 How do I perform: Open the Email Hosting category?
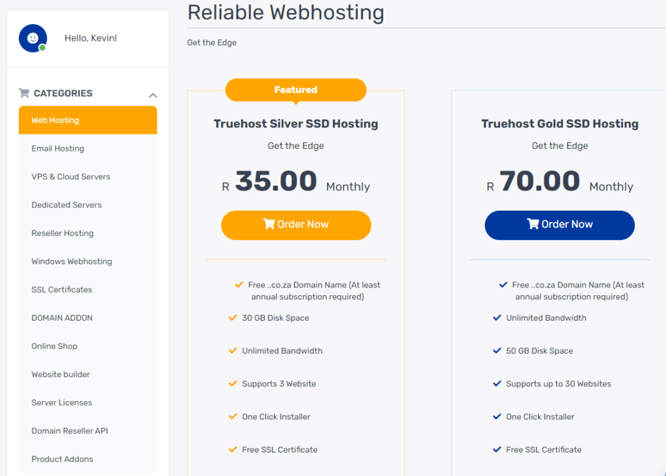[x=88, y=149]
